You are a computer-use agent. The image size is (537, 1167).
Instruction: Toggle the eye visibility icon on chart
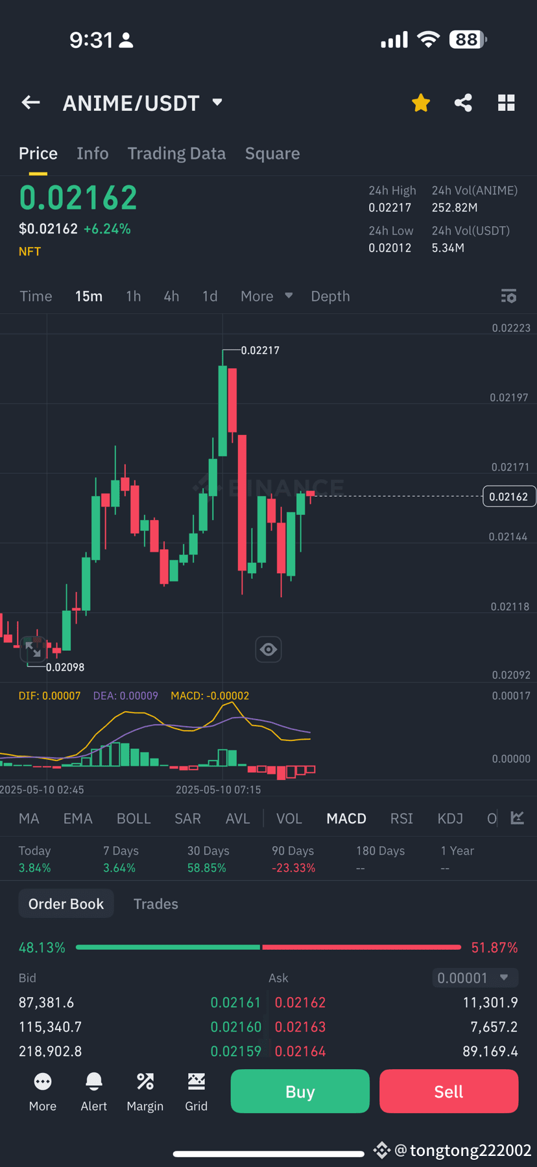point(268,649)
